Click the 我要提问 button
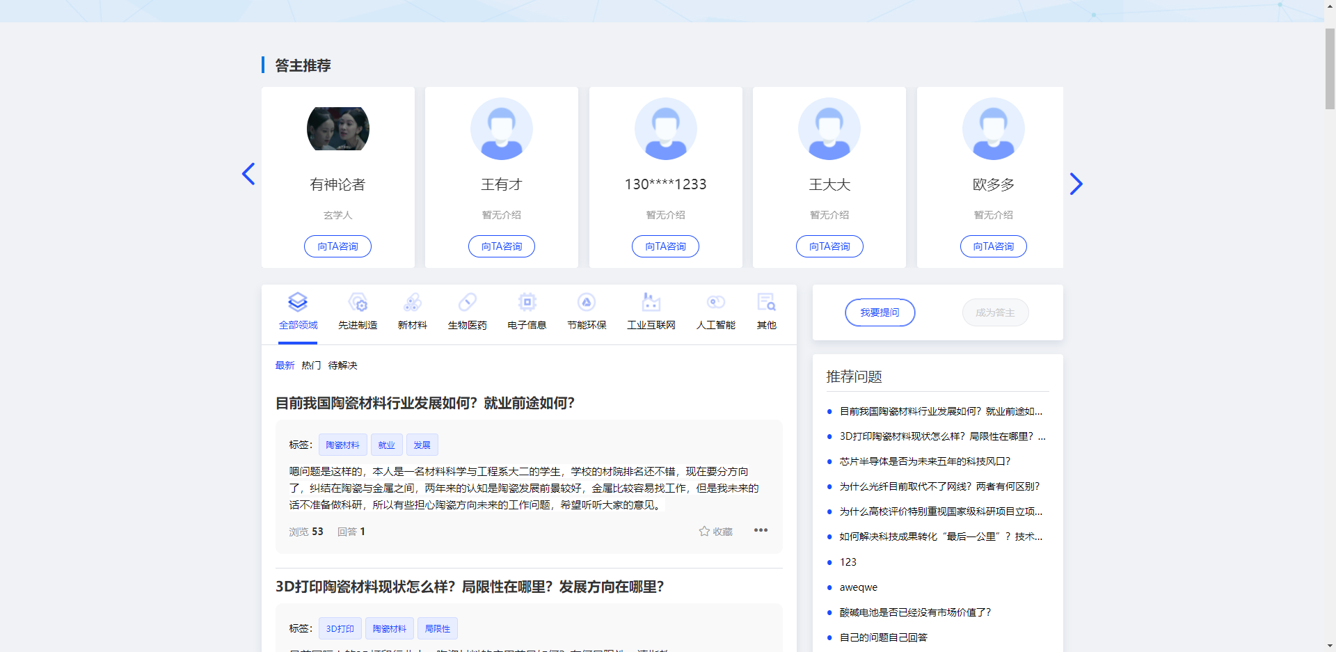Viewport: 1336px width, 652px height. click(880, 312)
